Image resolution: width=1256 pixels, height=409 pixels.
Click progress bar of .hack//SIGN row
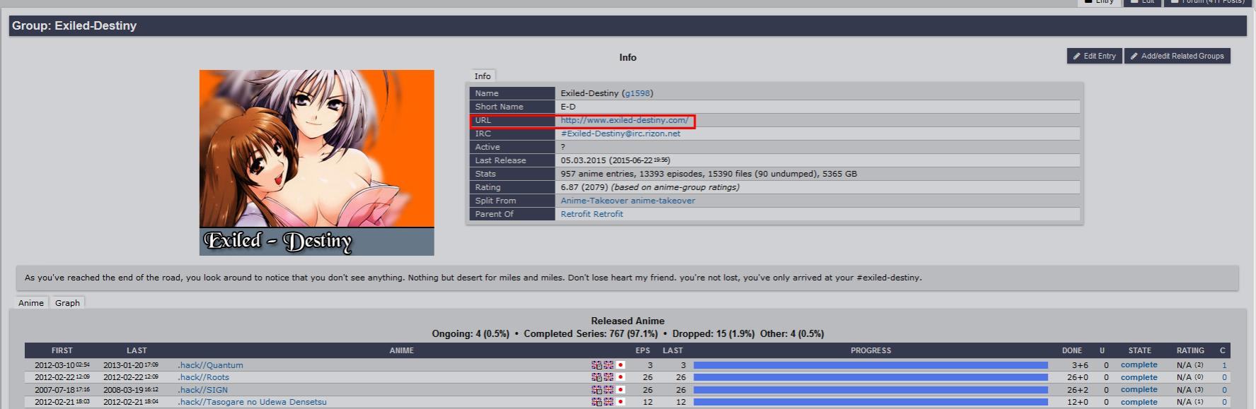click(870, 389)
